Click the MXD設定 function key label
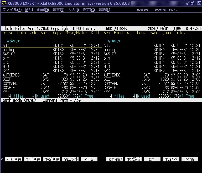The width and height of the screenshot is (202, 173). tap(134, 159)
